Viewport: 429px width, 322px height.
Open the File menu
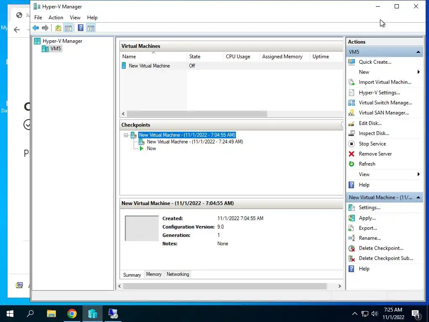tap(38, 18)
